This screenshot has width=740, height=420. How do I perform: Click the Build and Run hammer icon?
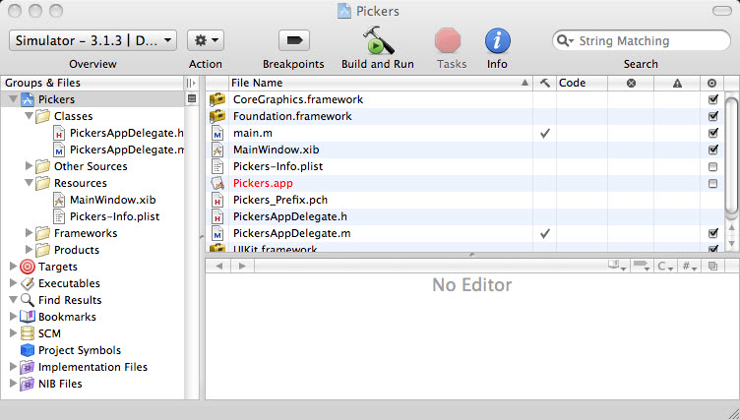(x=378, y=40)
